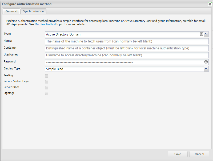Screen dimensions: 213x161
Task: Click inside the Password field
Action: [124, 62]
